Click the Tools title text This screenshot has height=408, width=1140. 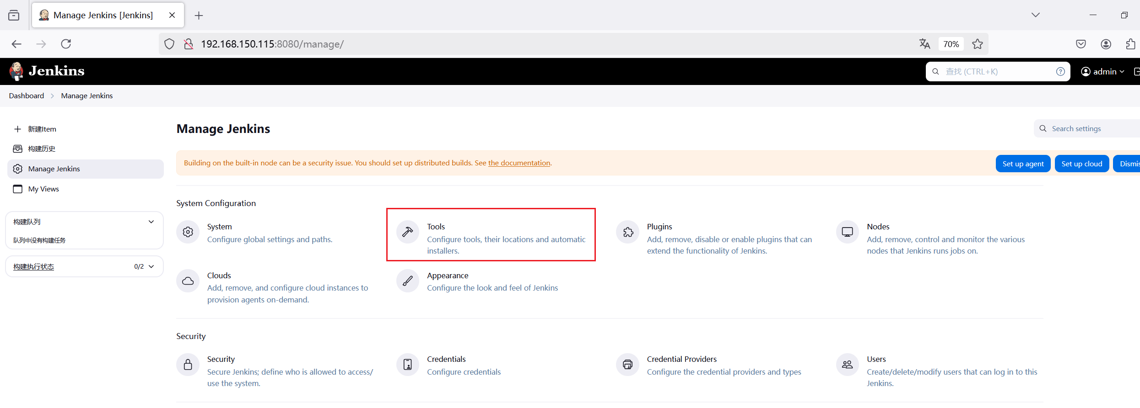click(x=436, y=227)
